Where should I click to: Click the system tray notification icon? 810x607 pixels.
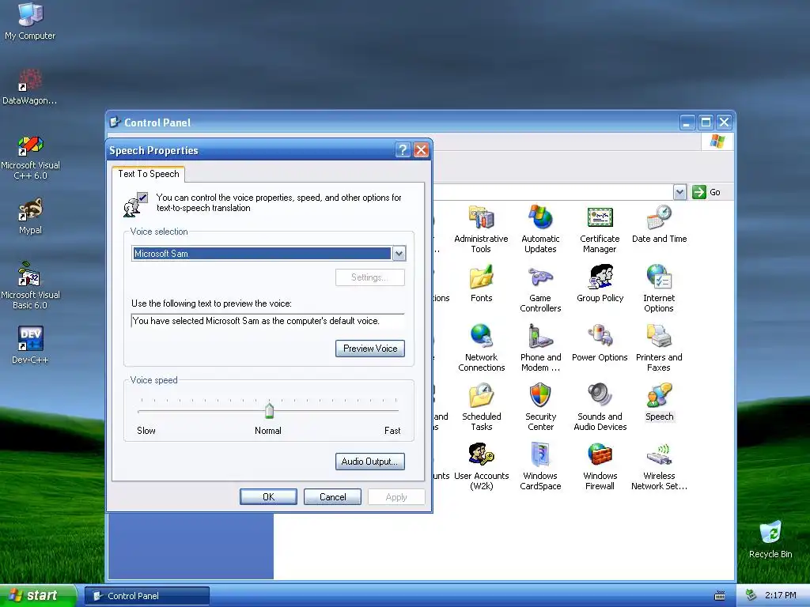click(751, 595)
